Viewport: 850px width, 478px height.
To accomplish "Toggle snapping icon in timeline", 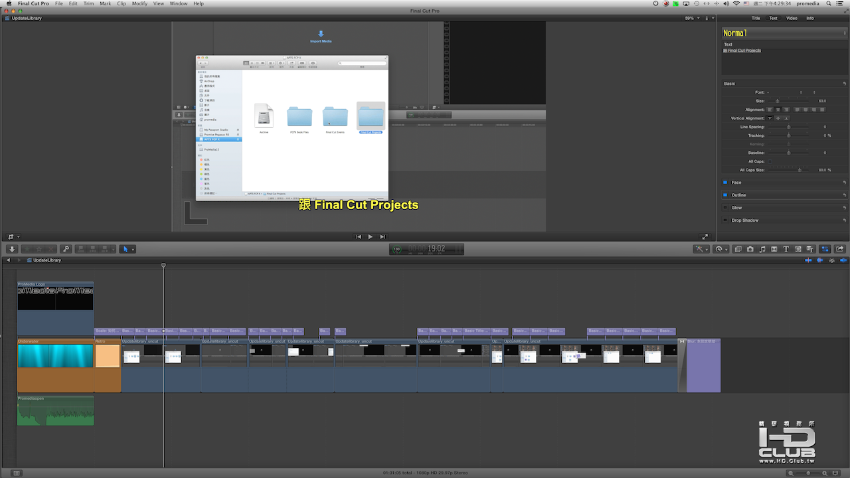I will [843, 260].
